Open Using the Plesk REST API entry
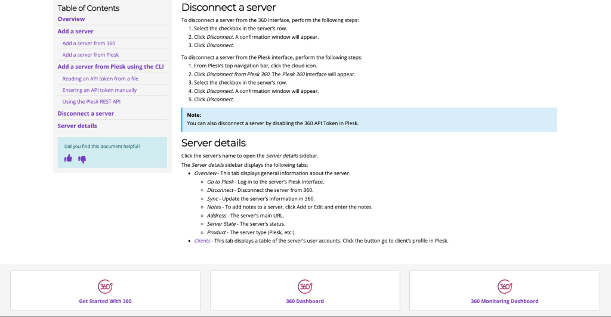Viewport: 611px width, 317px height. click(x=91, y=102)
